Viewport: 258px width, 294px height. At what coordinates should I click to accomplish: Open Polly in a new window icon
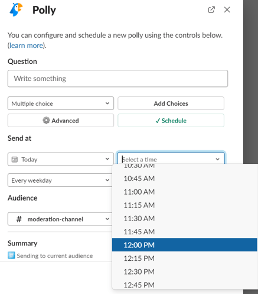pos(211,9)
